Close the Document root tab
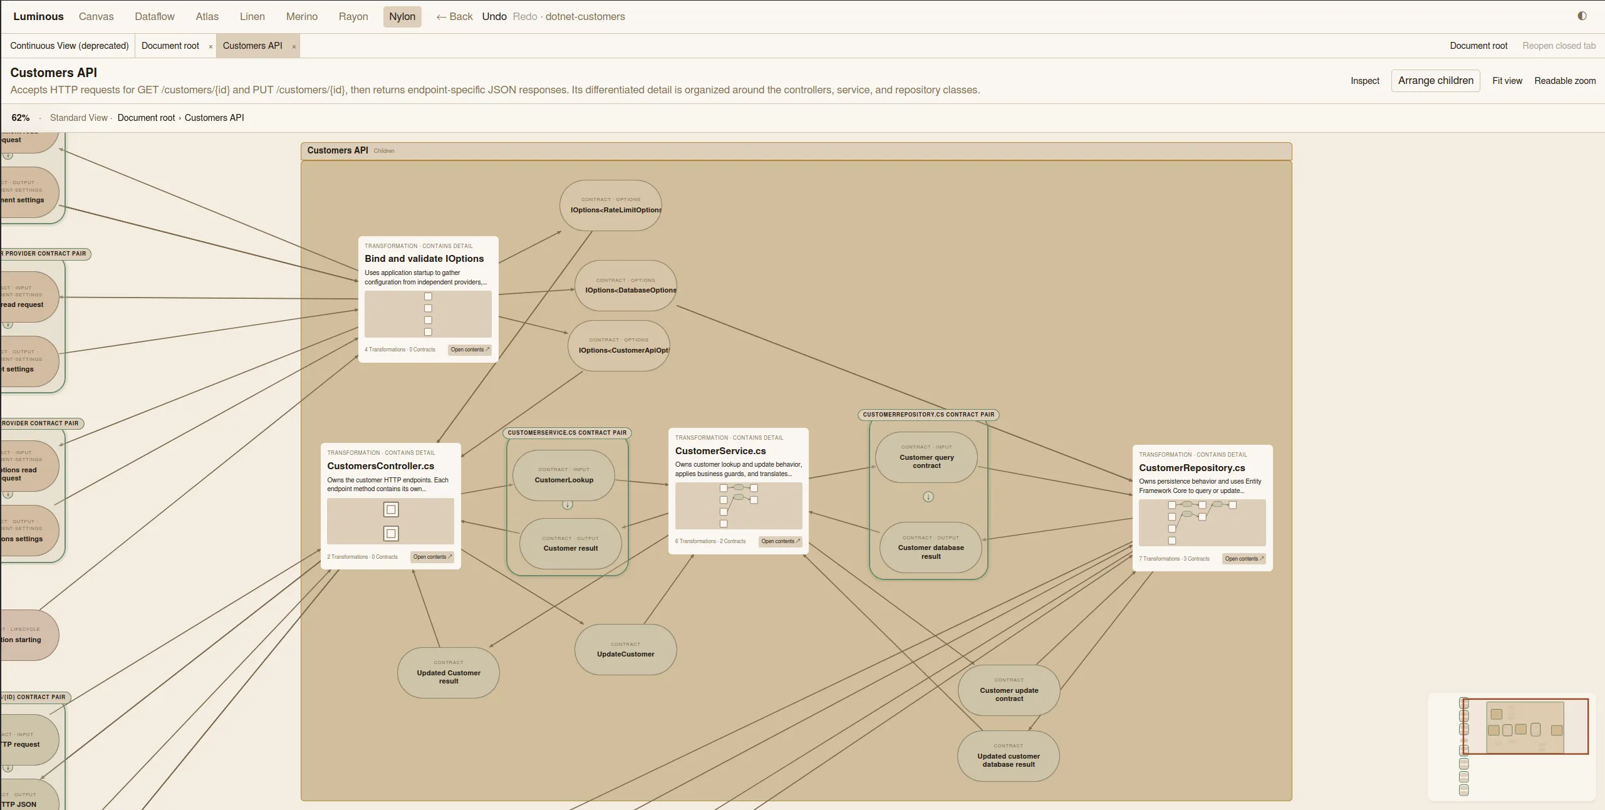The width and height of the screenshot is (1605, 810). (210, 46)
